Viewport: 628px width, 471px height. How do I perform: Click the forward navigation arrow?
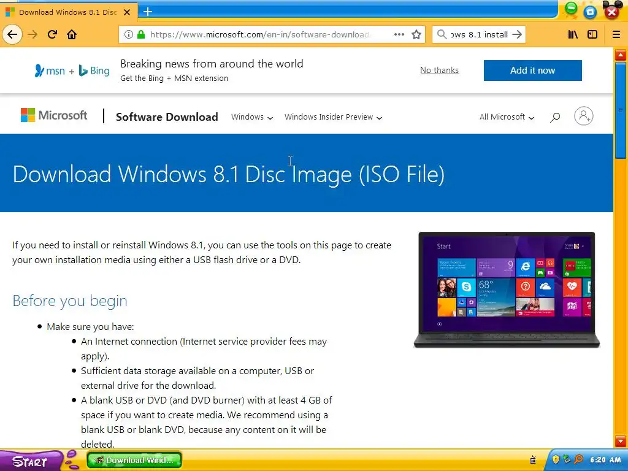click(33, 34)
